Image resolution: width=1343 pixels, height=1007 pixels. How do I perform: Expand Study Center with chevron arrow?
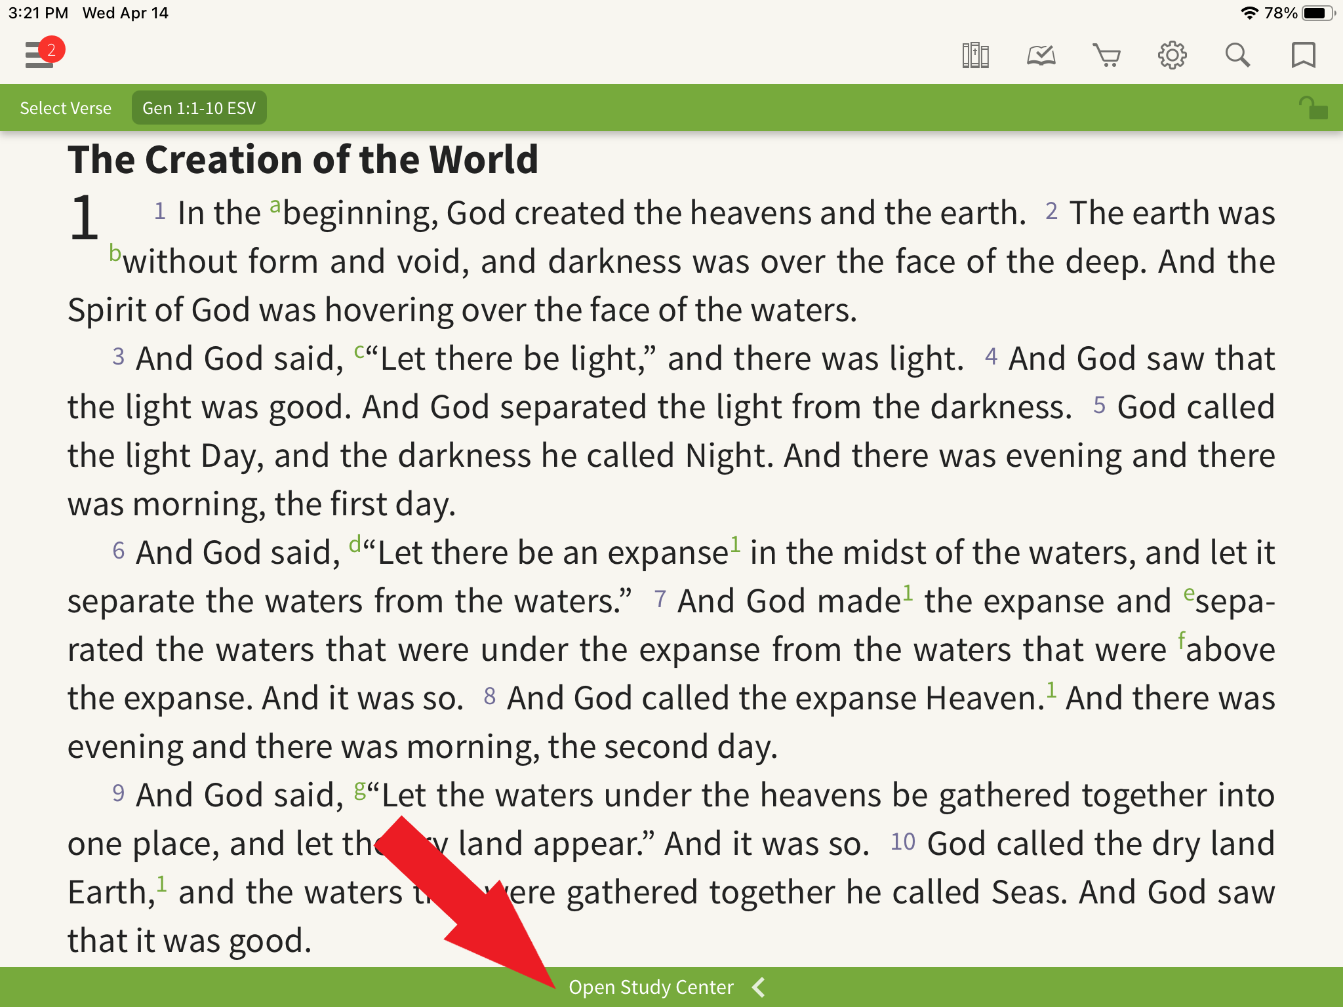pyautogui.click(x=759, y=987)
